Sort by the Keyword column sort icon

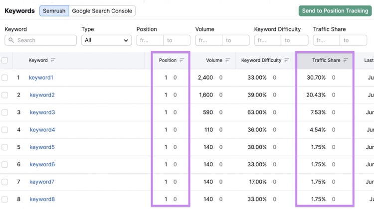(x=53, y=60)
